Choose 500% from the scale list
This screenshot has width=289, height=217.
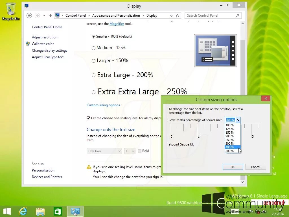tap(233, 151)
